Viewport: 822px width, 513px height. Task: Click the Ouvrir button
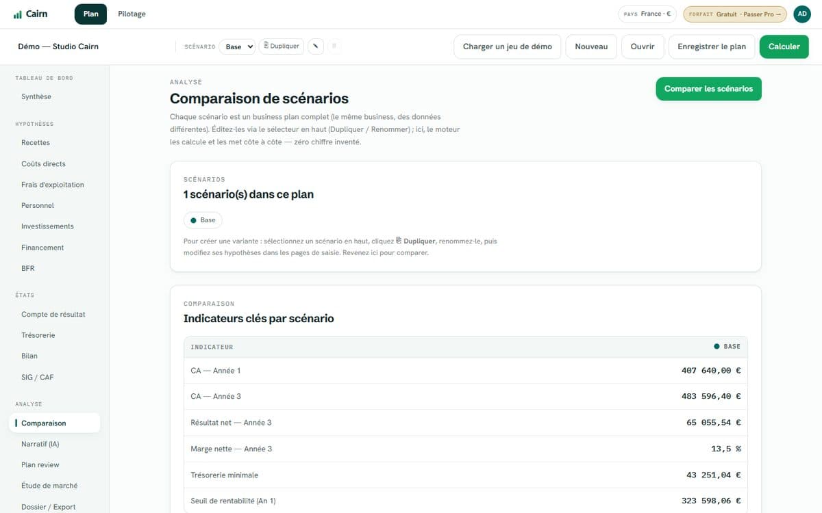coord(643,47)
